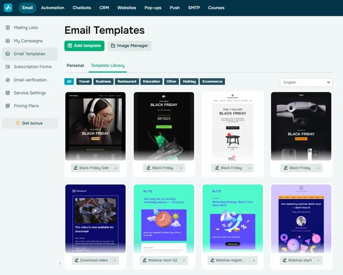Click the Pricing Plans sidebar icon
The height and width of the screenshot is (275, 343).
coord(7,106)
